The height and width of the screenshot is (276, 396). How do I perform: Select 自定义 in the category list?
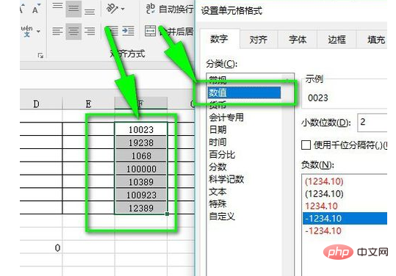click(222, 217)
